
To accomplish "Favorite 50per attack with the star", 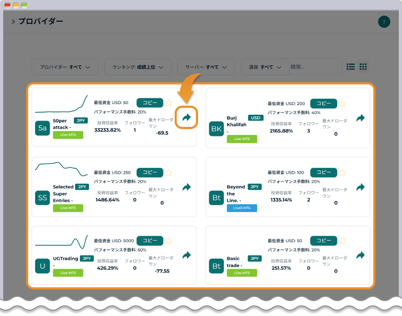I will point(169,103).
